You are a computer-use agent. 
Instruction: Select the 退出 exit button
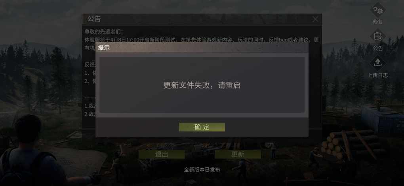[162, 154]
